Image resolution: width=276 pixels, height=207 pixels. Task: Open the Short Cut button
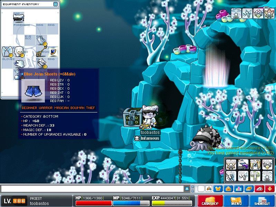point(262,201)
